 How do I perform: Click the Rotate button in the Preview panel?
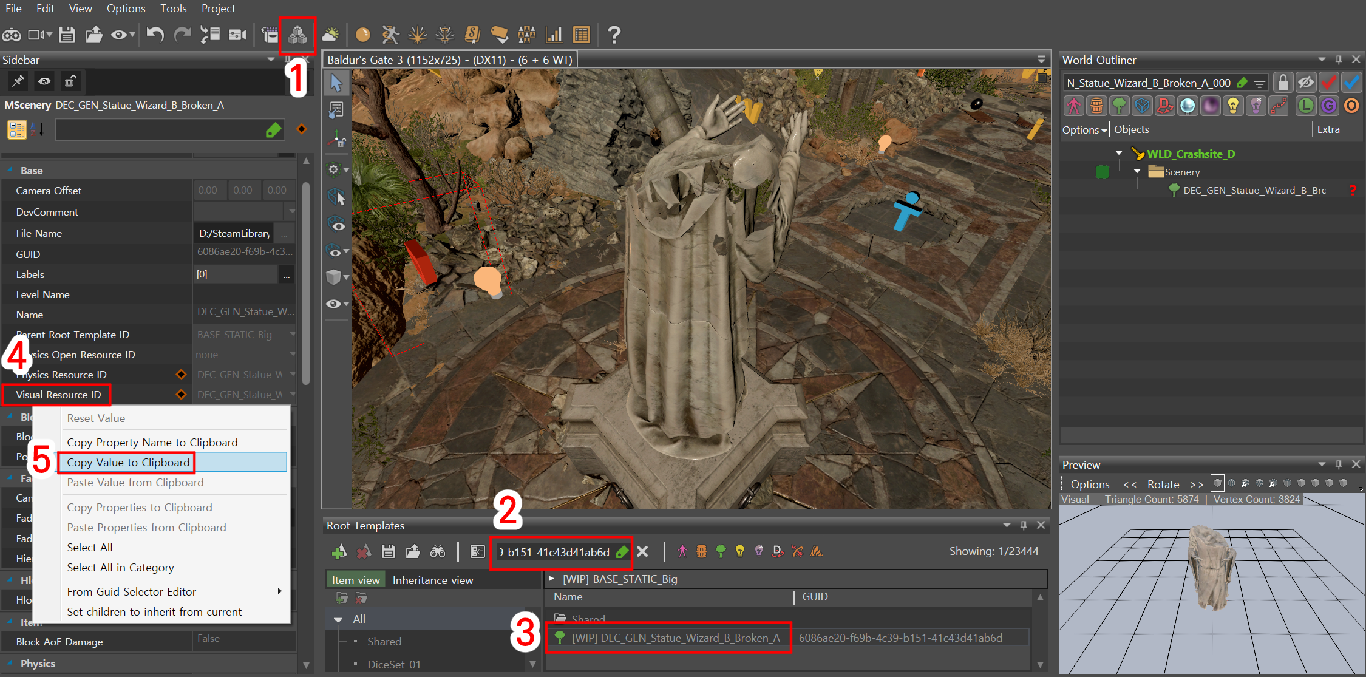pyautogui.click(x=1163, y=484)
